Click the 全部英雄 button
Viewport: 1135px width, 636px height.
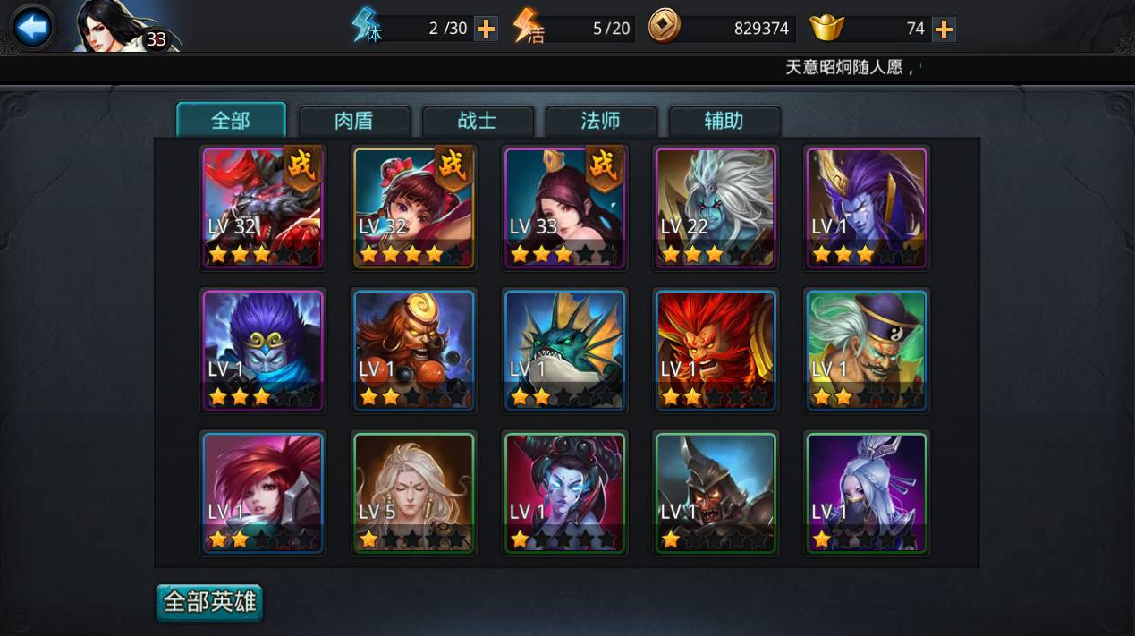[x=209, y=602]
